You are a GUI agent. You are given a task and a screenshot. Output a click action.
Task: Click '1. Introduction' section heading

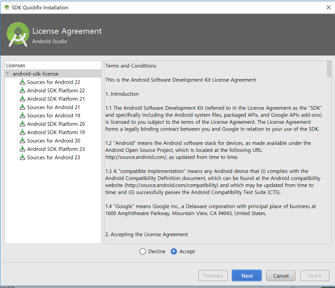tap(122, 94)
